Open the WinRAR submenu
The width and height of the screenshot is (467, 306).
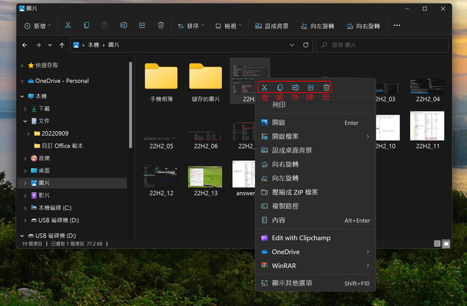tap(316, 266)
